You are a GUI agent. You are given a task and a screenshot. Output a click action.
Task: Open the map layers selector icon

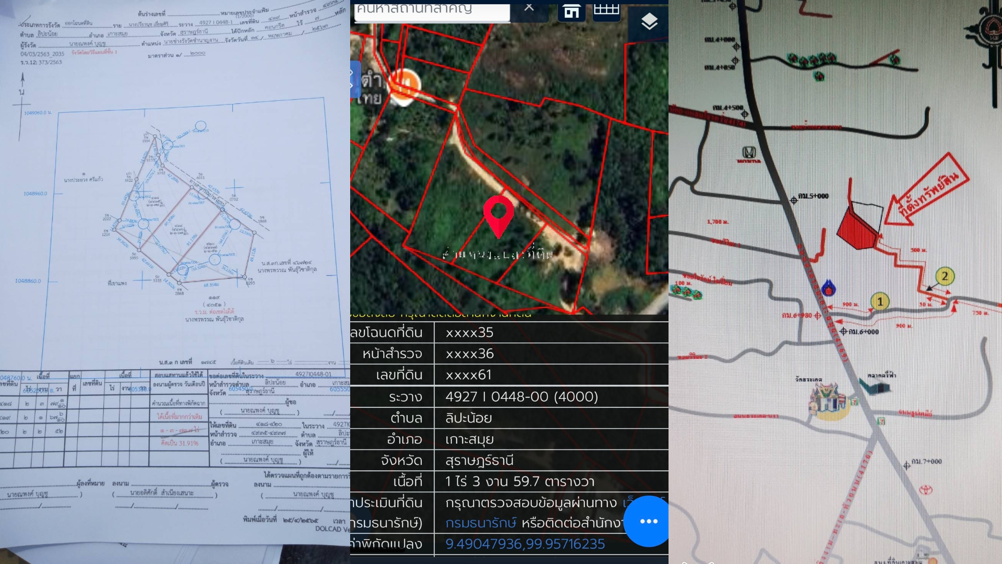649,21
